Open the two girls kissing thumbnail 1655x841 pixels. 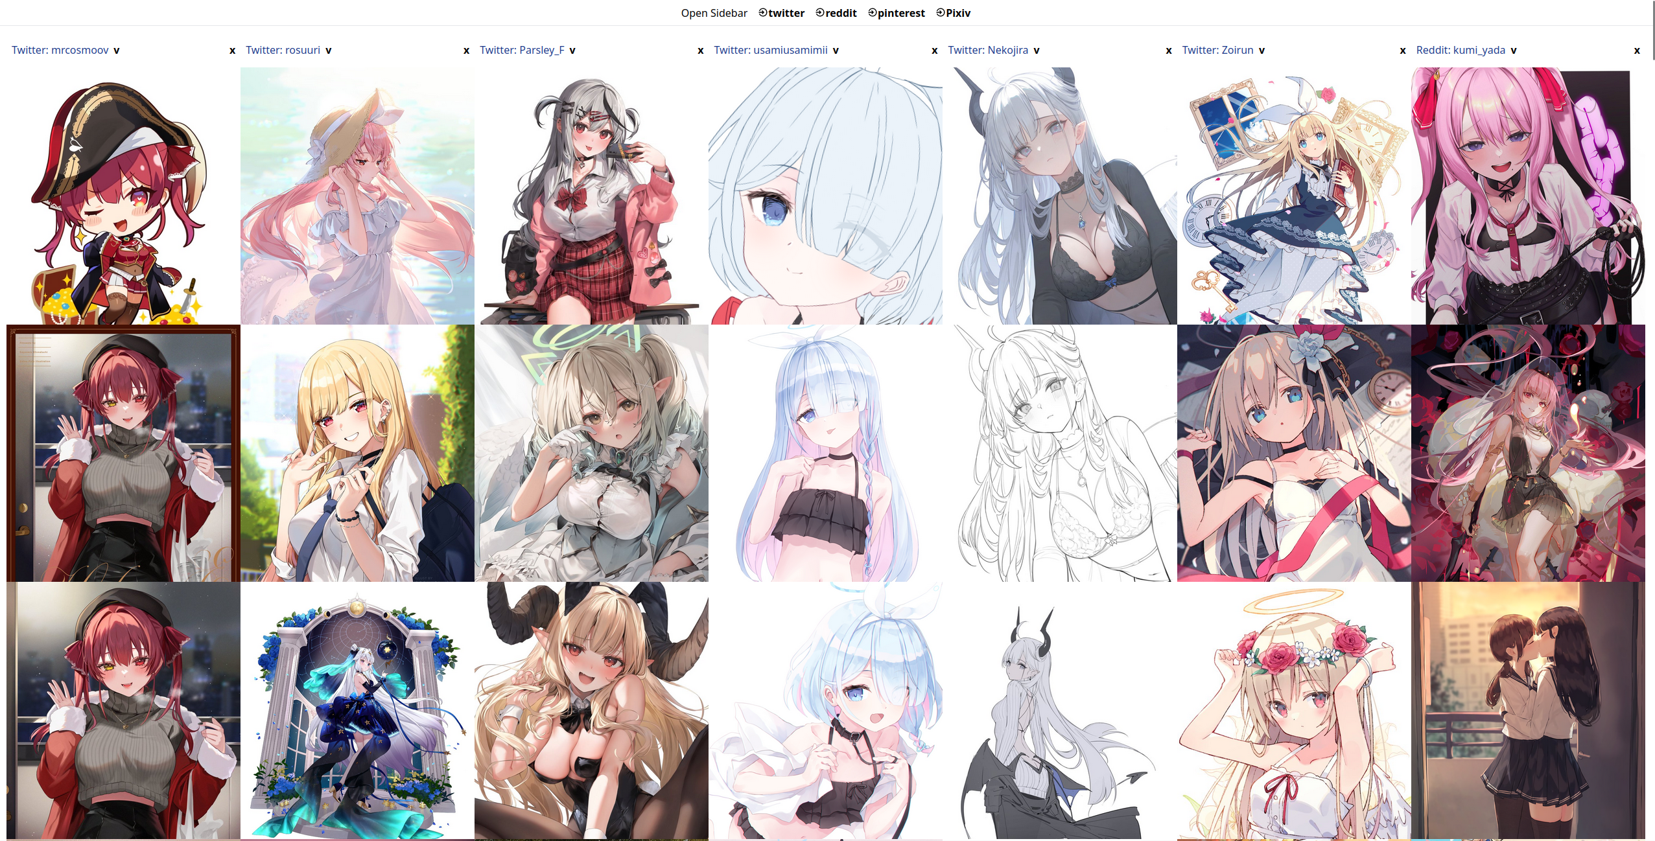1528,710
